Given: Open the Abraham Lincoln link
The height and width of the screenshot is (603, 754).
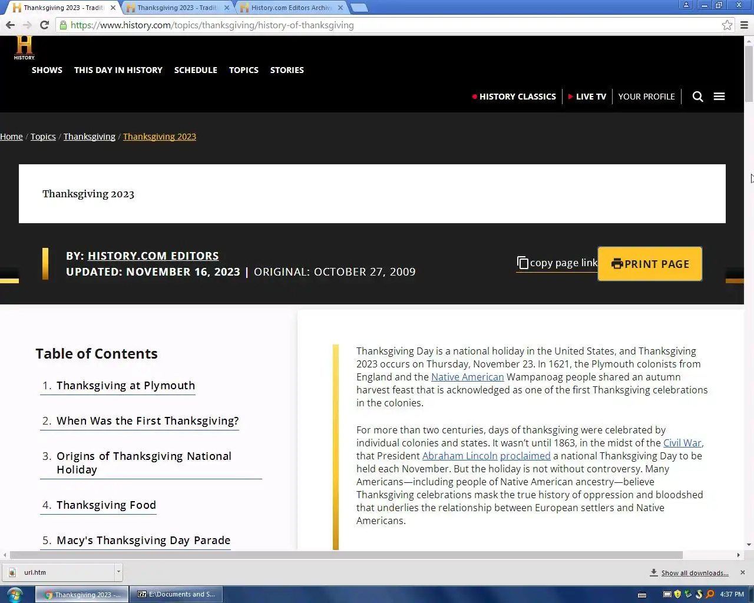Looking at the screenshot, I should point(460,456).
